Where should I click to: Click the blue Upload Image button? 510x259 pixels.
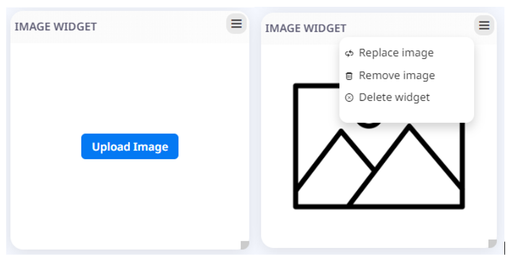point(130,146)
